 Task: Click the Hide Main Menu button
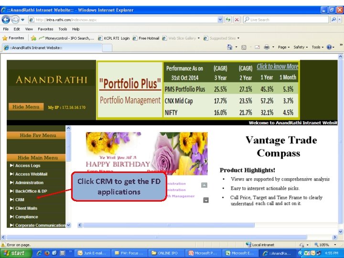[x=36, y=158]
